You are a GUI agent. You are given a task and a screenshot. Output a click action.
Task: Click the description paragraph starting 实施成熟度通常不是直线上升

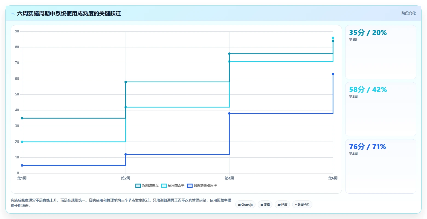click(x=121, y=203)
